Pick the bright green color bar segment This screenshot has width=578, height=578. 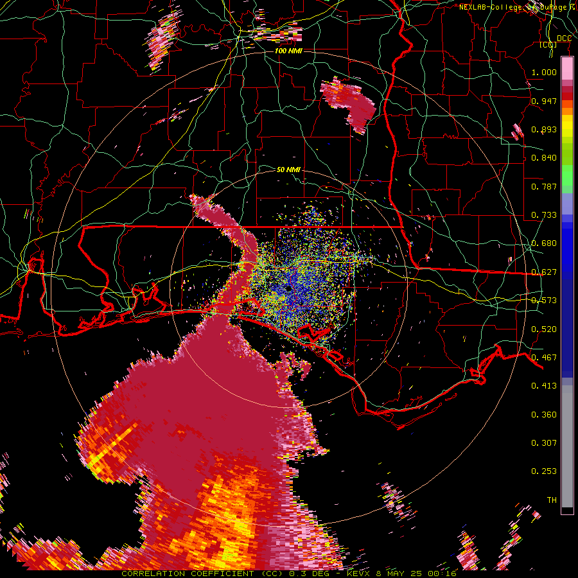[567, 175]
